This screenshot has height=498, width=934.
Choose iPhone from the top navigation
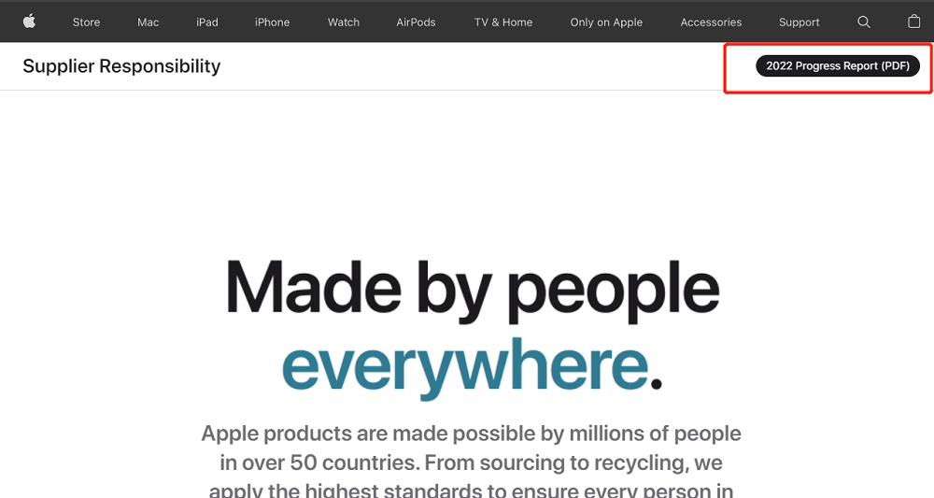(x=272, y=22)
